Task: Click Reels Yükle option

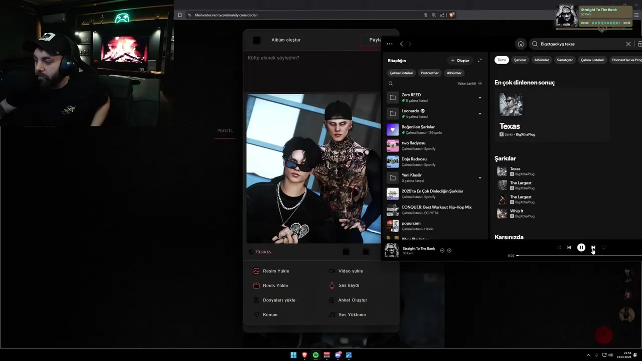Action: [x=271, y=285]
